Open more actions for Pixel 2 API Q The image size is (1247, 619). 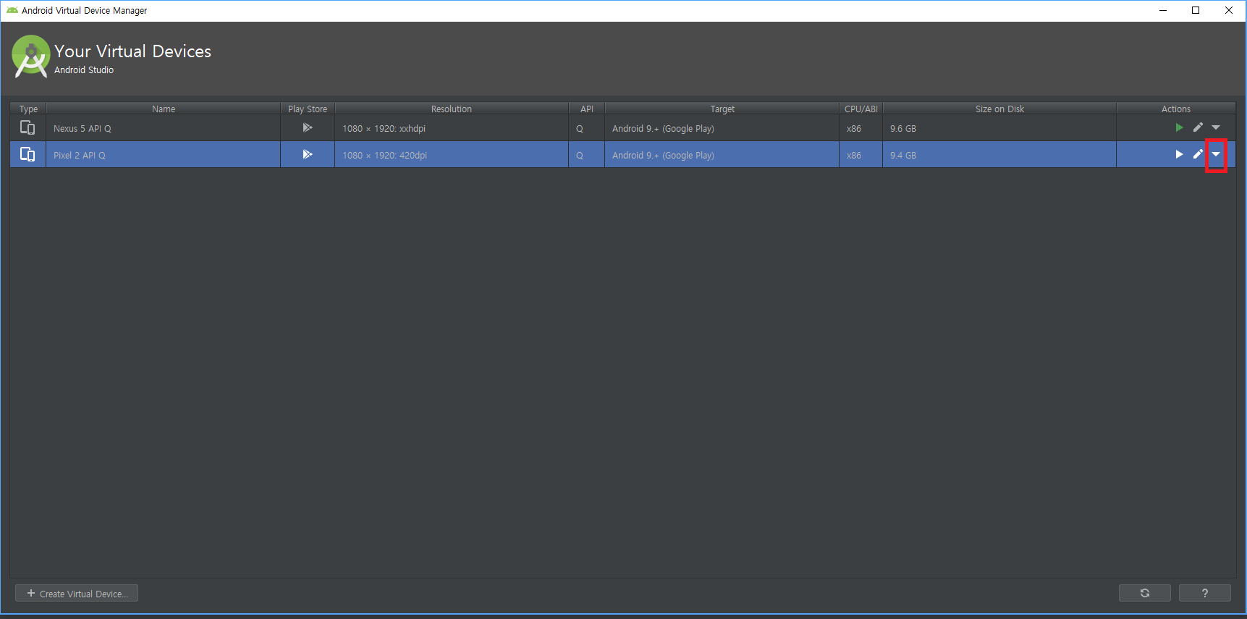(x=1216, y=154)
